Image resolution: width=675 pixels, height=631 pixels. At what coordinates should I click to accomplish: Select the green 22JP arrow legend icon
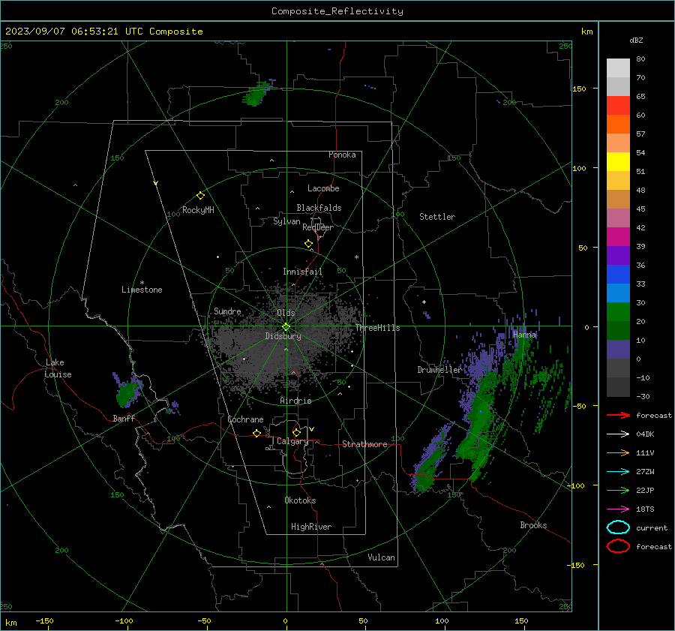pos(618,490)
